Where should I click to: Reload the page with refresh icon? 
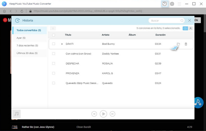(22, 11)
